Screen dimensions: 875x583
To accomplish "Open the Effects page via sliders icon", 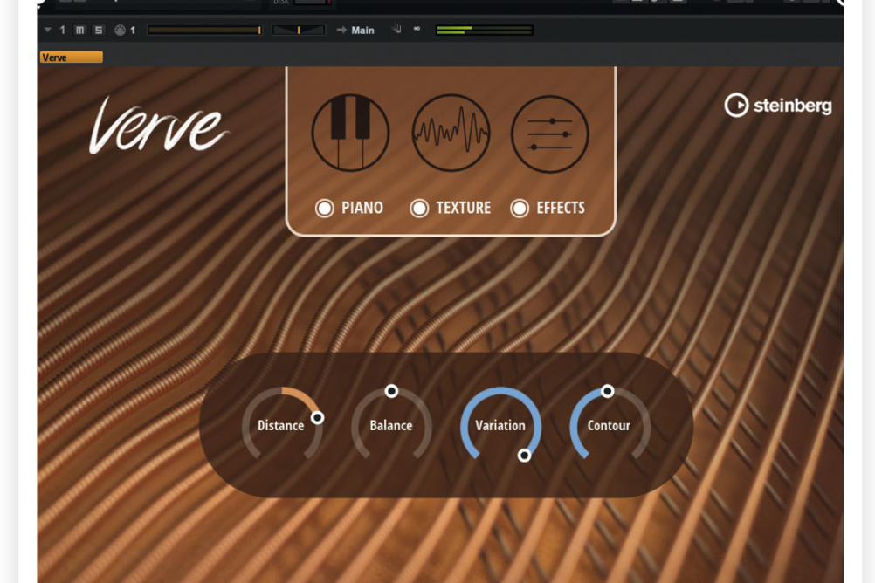I will (549, 134).
